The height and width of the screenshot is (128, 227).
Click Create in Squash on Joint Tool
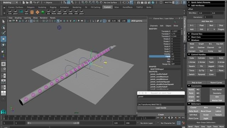click(x=161, y=114)
